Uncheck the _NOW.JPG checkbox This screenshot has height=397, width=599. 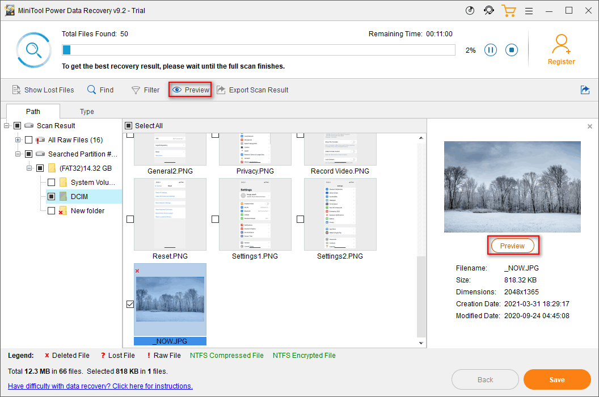click(130, 304)
